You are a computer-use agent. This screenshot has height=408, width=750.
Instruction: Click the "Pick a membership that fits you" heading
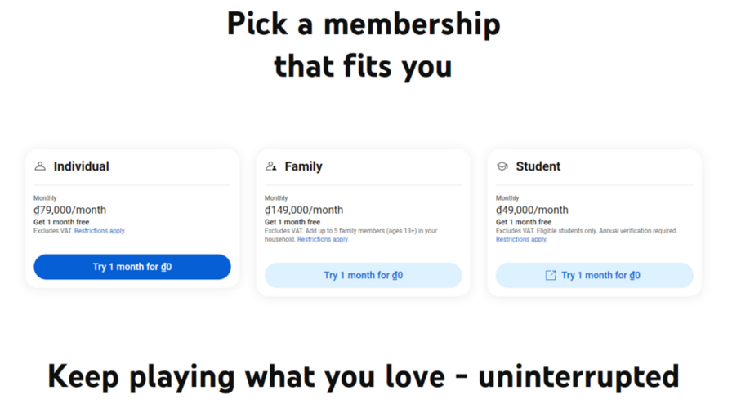(x=364, y=45)
